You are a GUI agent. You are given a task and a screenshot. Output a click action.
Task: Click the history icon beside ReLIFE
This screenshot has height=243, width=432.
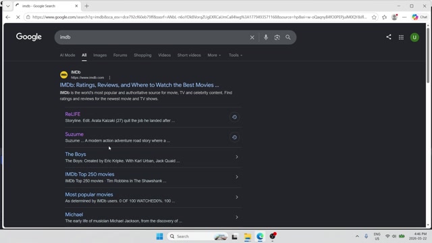(234, 117)
